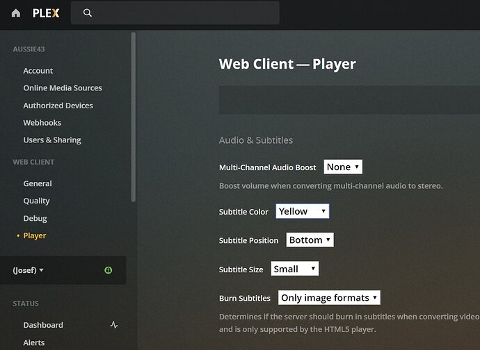Viewport: 480px width, 350px height.
Task: Click the Boost volume description text
Action: pos(331,186)
